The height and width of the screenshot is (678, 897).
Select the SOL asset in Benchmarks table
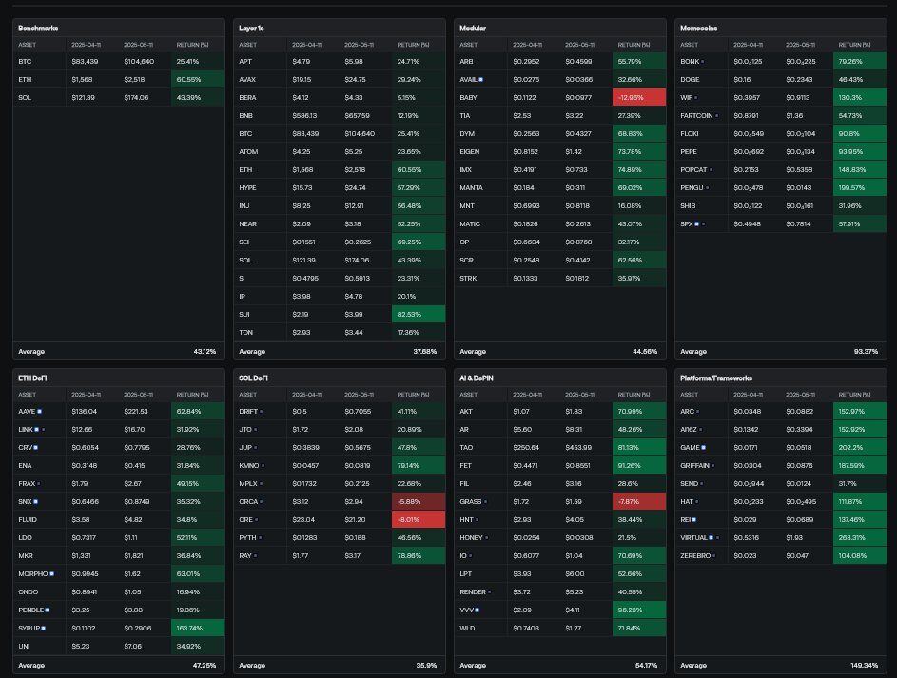pyautogui.click(x=25, y=98)
